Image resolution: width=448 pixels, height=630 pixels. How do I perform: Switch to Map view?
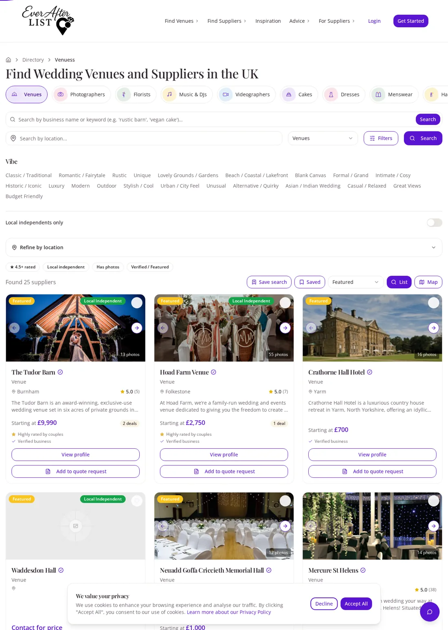point(428,282)
